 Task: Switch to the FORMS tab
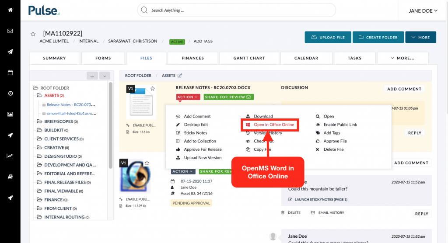coord(103,58)
